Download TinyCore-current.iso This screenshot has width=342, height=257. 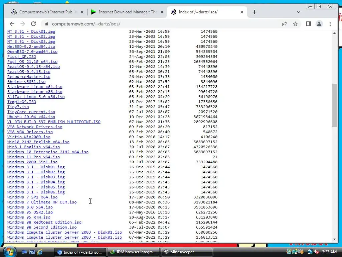click(31, 112)
